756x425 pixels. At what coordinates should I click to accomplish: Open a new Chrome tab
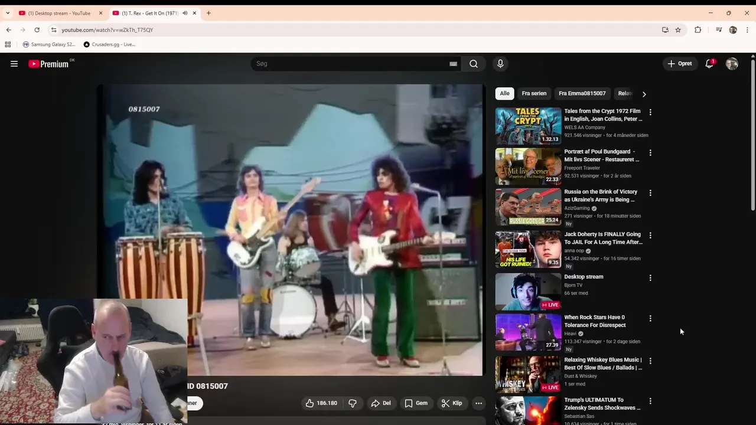click(x=208, y=13)
